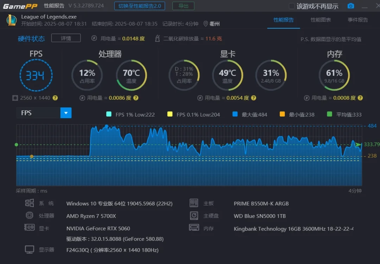Click the Kingbank Technology 16GB memory text
Image resolution: width=380 pixels, height=264 pixels.
coord(293,229)
